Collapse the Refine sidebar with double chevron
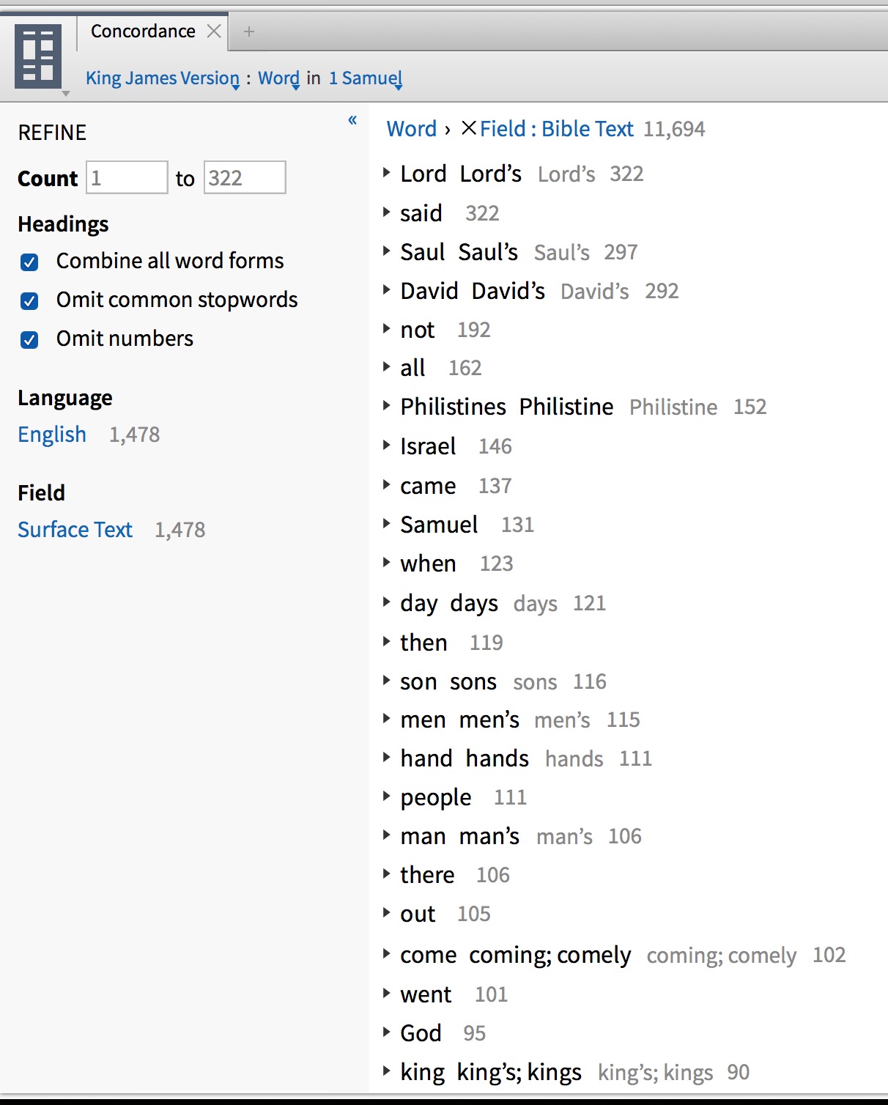888x1105 pixels. (x=352, y=120)
